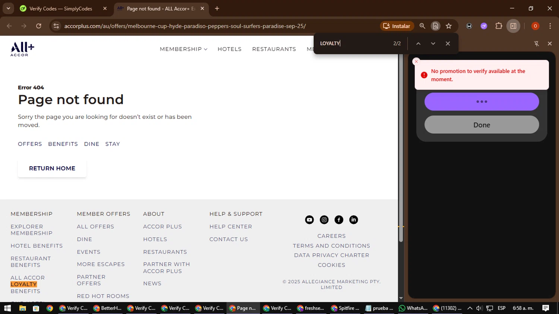This screenshot has height=314, width=559.
Task: Open the volume icon in the system tray
Action: [479, 308]
